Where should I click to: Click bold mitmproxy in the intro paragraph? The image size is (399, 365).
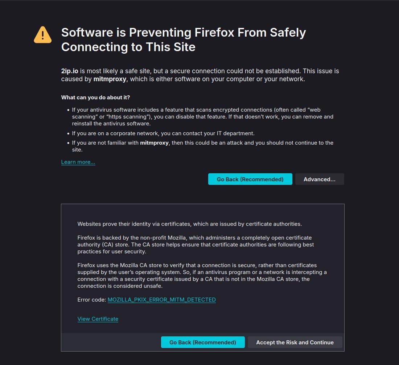tap(110, 79)
